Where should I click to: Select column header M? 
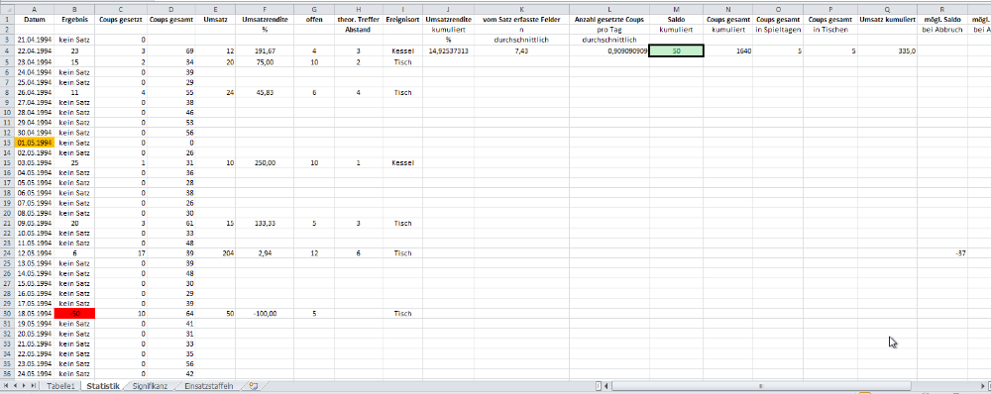click(x=676, y=9)
